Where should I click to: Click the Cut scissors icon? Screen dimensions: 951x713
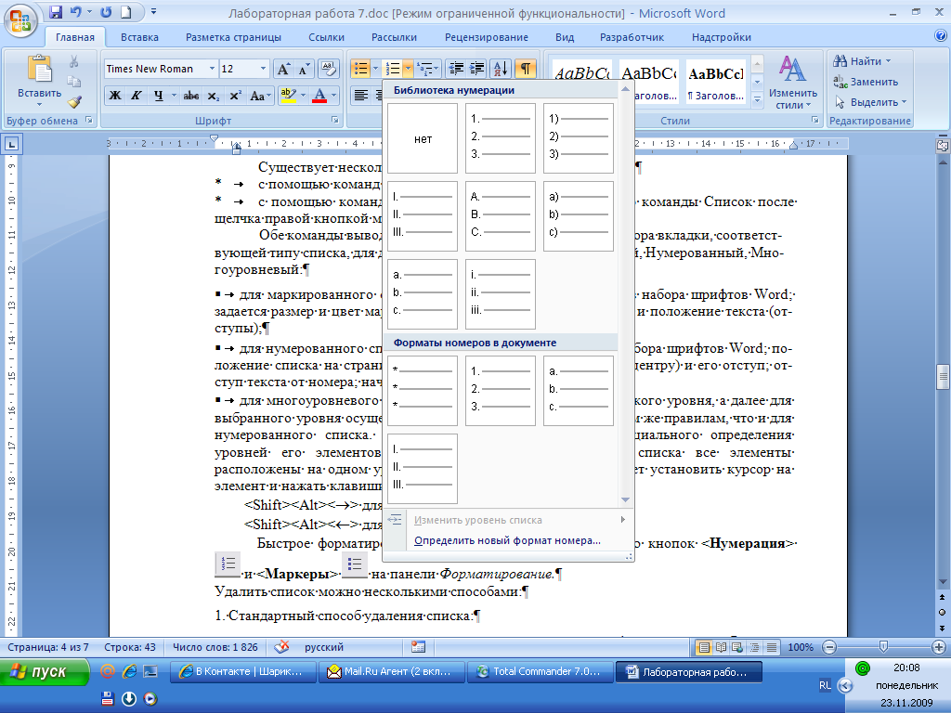click(74, 62)
